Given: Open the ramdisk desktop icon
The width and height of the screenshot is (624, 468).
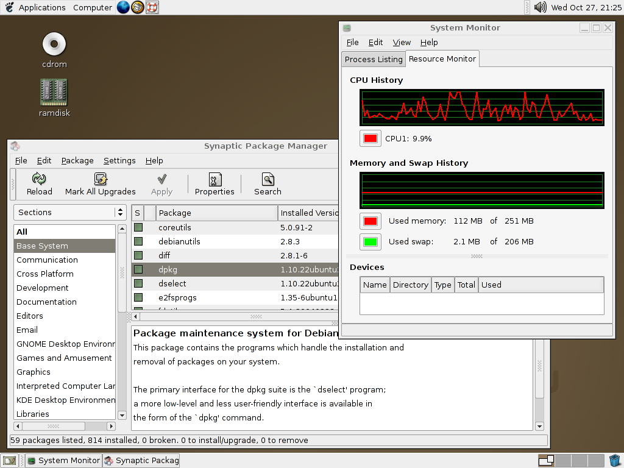Looking at the screenshot, I should [54, 93].
